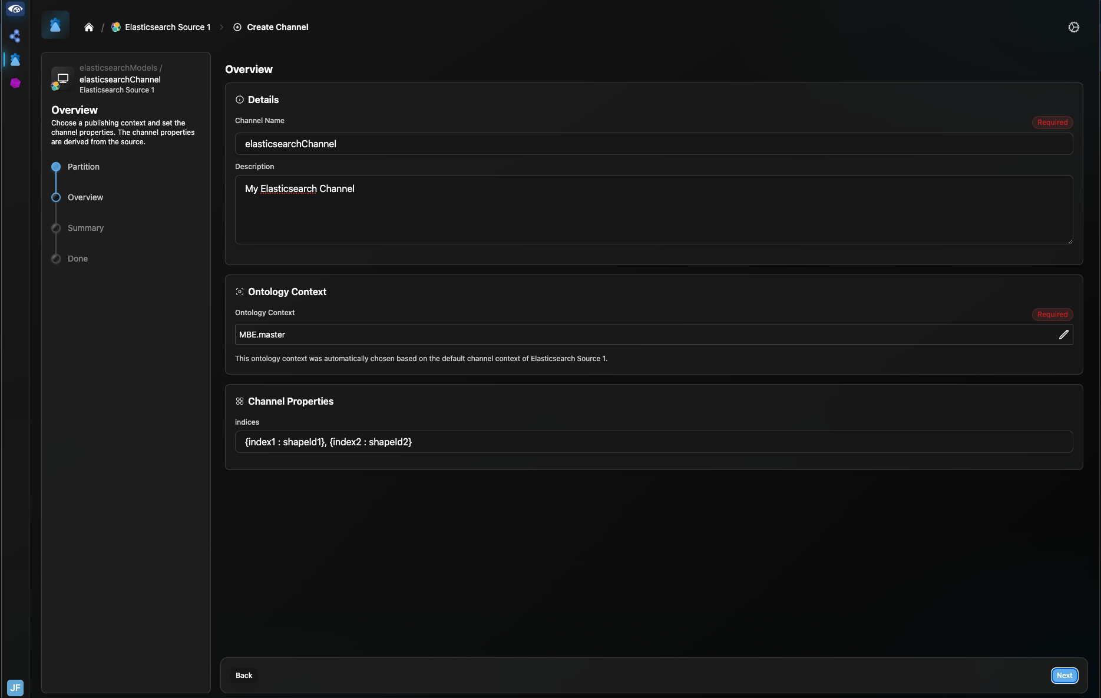Click the indices input field
The width and height of the screenshot is (1101, 698).
point(653,442)
